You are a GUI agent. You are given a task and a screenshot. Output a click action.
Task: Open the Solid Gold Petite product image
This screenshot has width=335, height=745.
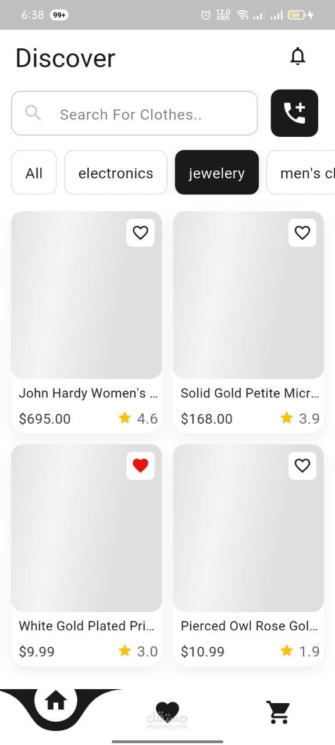(248, 295)
